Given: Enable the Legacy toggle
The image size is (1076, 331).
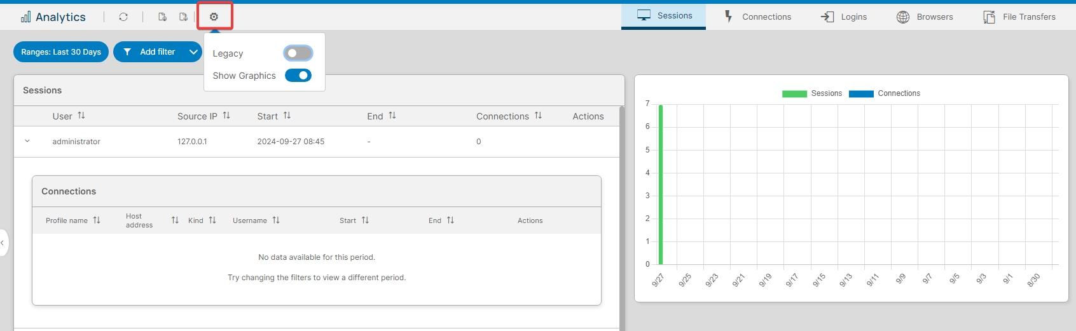Looking at the screenshot, I should click(x=298, y=53).
